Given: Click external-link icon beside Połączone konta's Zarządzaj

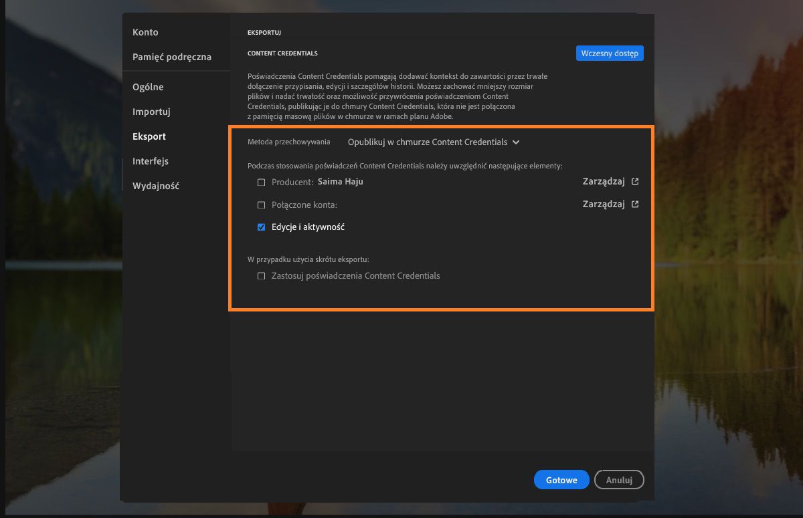Looking at the screenshot, I should [x=634, y=205].
